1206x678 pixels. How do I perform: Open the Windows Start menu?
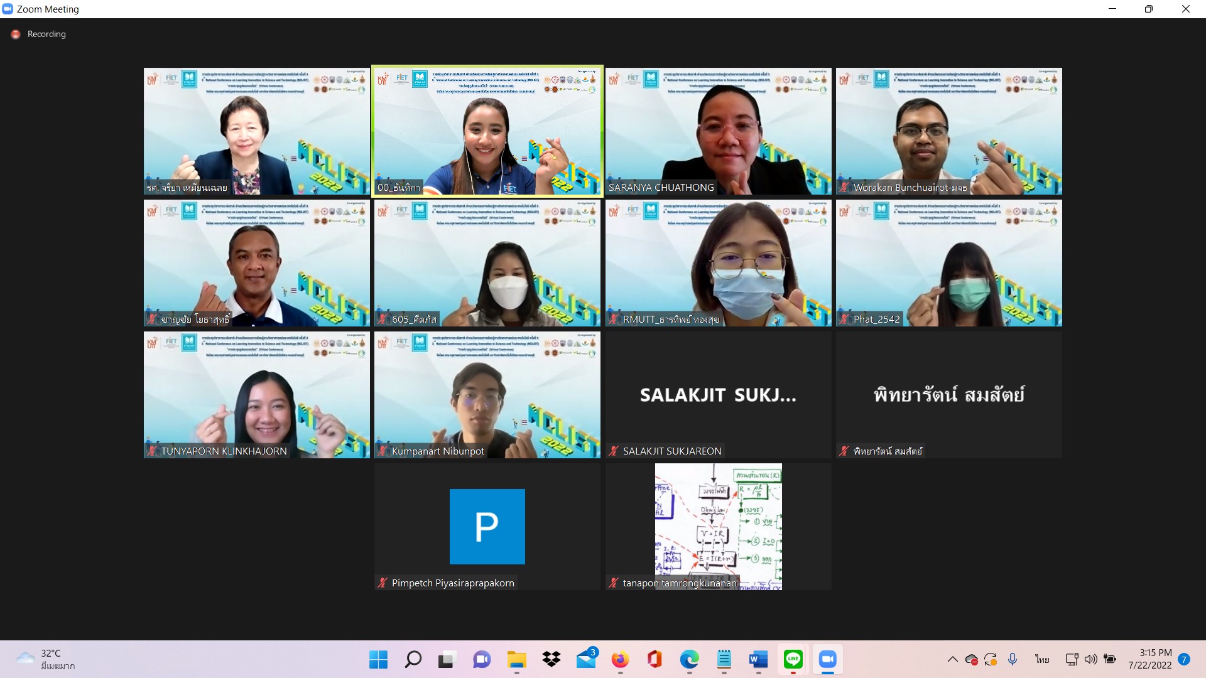point(378,659)
